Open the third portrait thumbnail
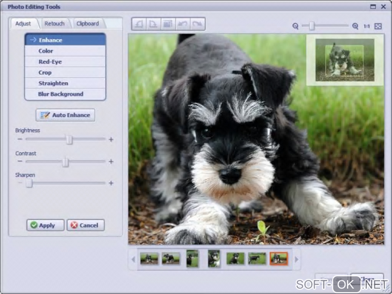 tap(192, 259)
